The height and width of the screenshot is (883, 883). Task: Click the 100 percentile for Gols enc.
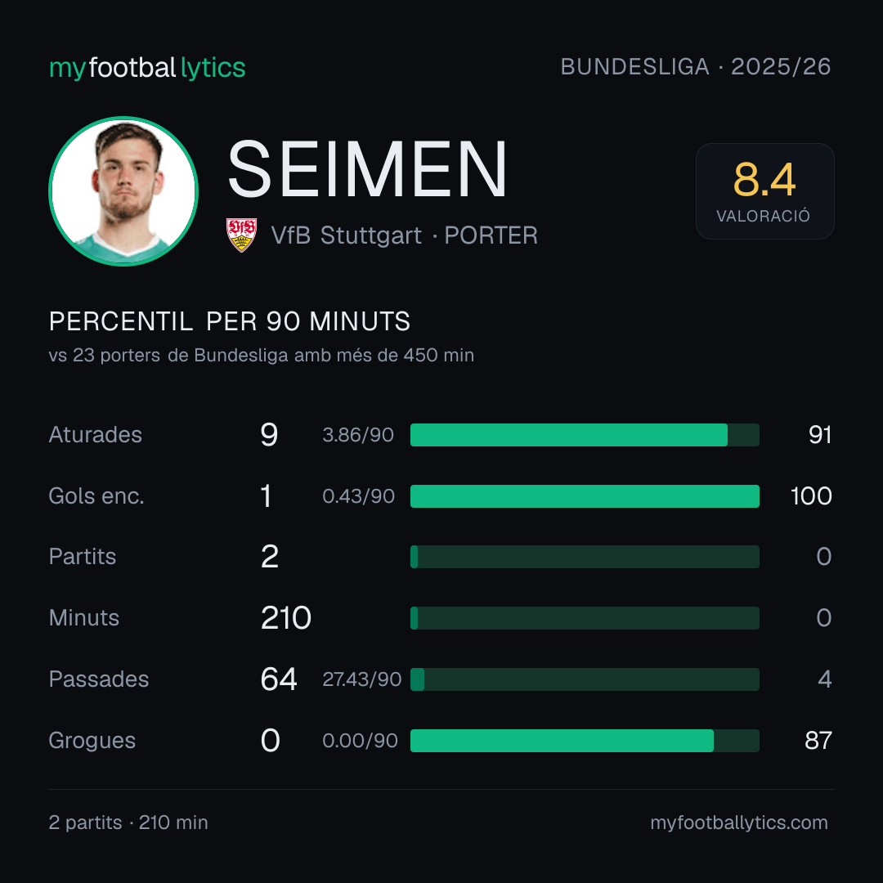(x=811, y=496)
